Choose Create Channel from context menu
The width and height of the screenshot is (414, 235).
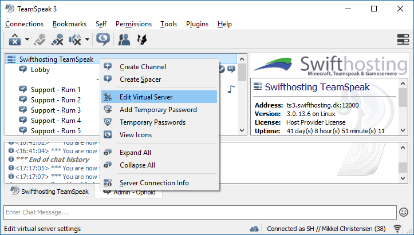[x=159, y=67]
